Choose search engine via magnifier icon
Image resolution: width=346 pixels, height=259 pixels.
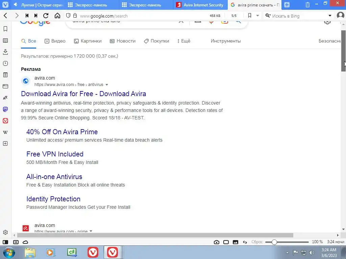[x=268, y=16]
